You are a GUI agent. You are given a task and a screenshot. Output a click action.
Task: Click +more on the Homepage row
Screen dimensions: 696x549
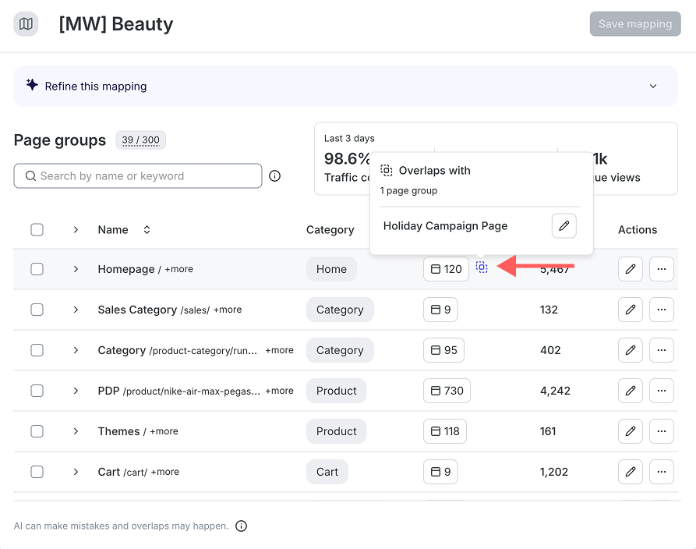coord(179,269)
